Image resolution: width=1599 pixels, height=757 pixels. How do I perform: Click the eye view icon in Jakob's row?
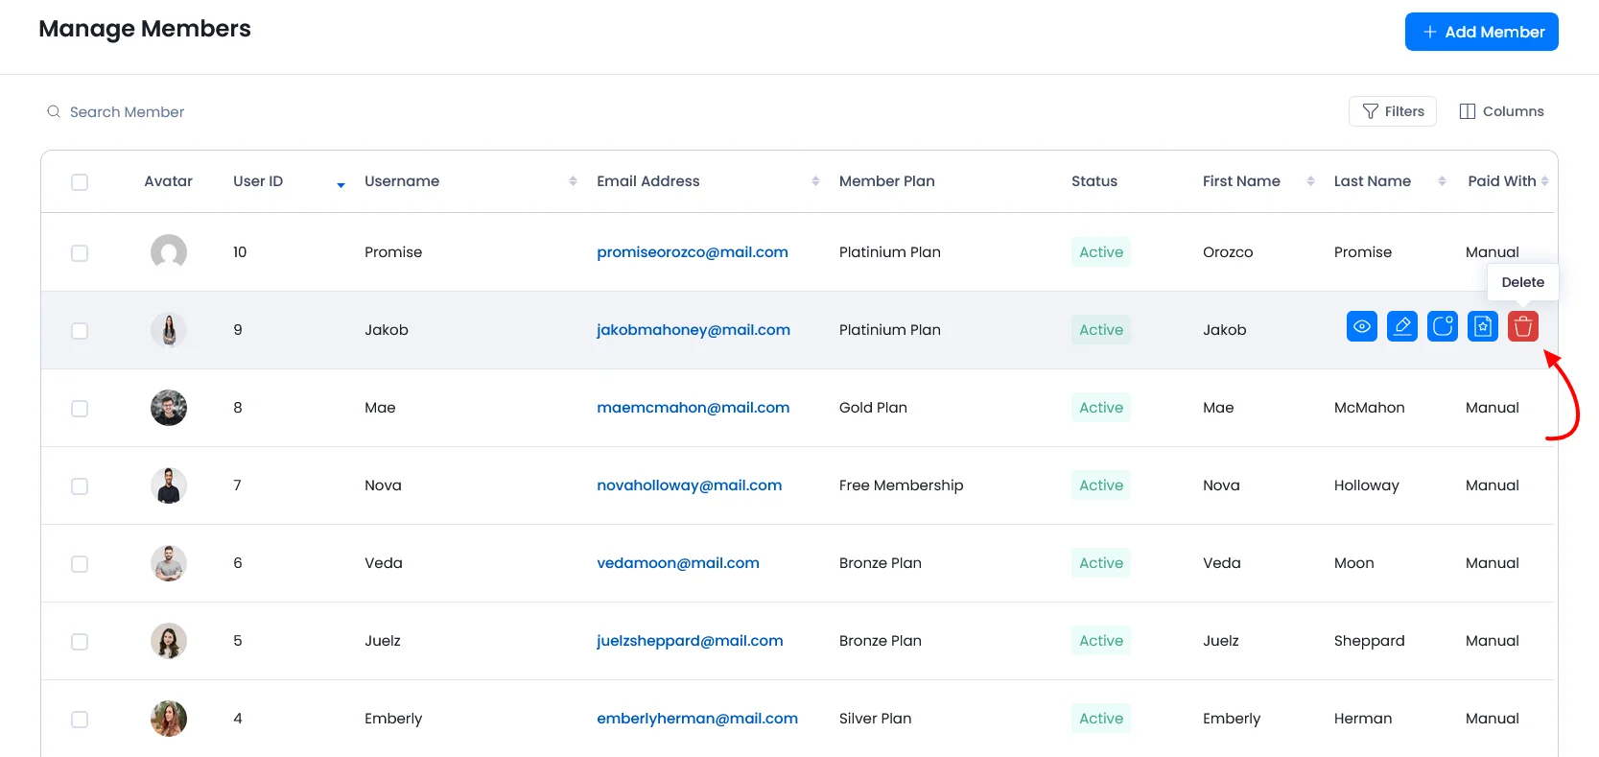click(1361, 326)
